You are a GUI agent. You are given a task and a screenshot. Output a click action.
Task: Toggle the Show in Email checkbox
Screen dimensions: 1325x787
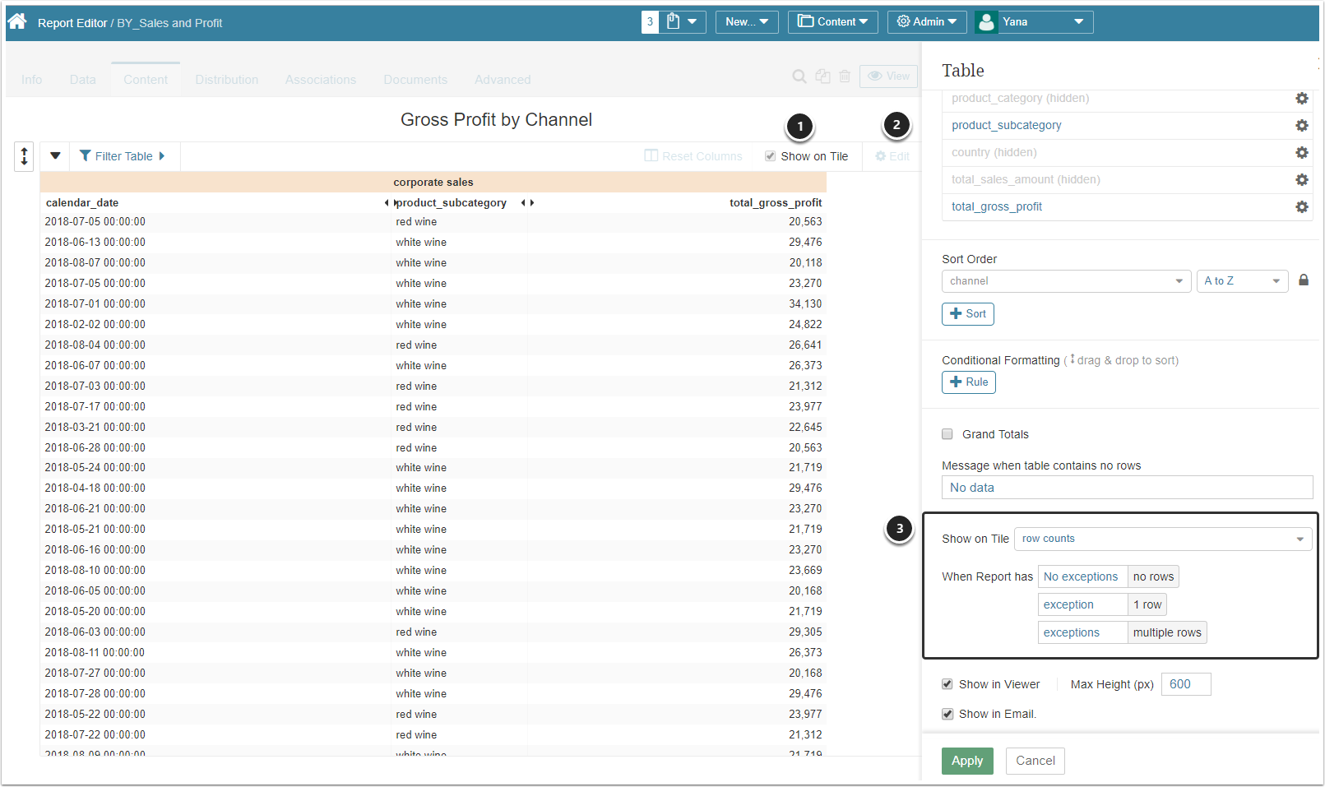point(947,714)
